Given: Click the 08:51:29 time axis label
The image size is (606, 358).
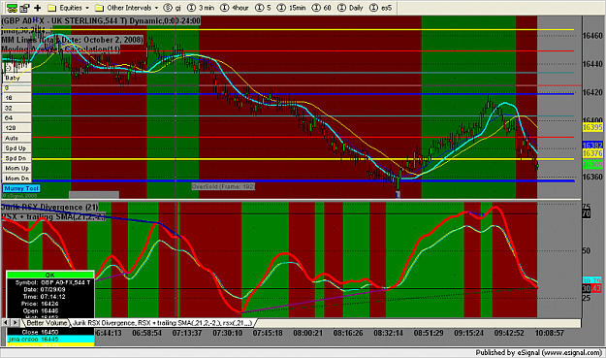Looking at the screenshot, I should (429, 333).
